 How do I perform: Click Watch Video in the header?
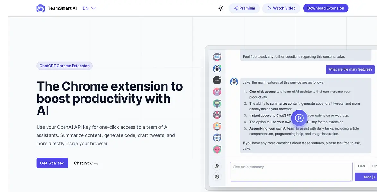[281, 8]
